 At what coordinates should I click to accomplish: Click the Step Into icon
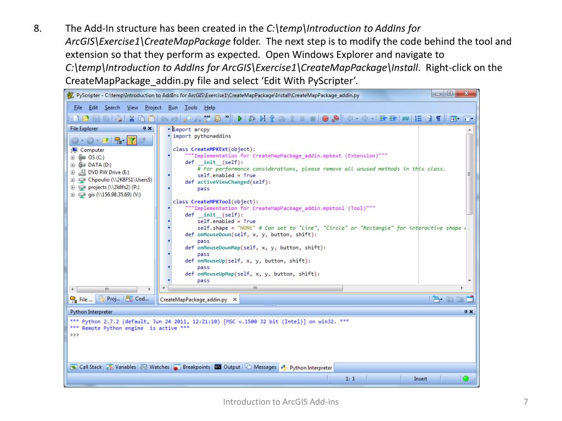[272, 118]
